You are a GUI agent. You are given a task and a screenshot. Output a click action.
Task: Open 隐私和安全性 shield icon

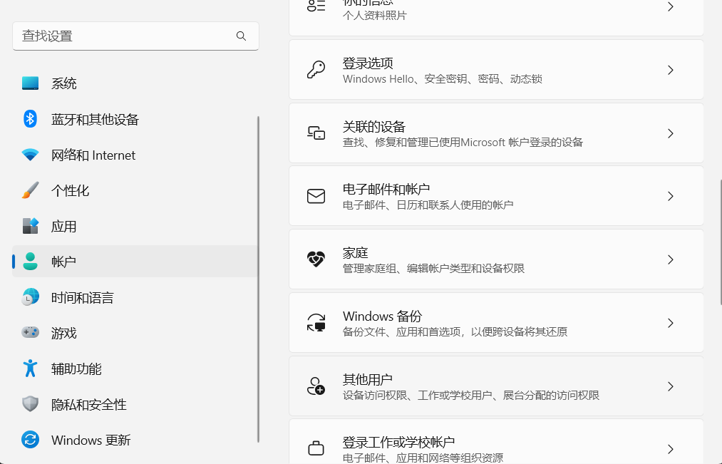click(30, 404)
